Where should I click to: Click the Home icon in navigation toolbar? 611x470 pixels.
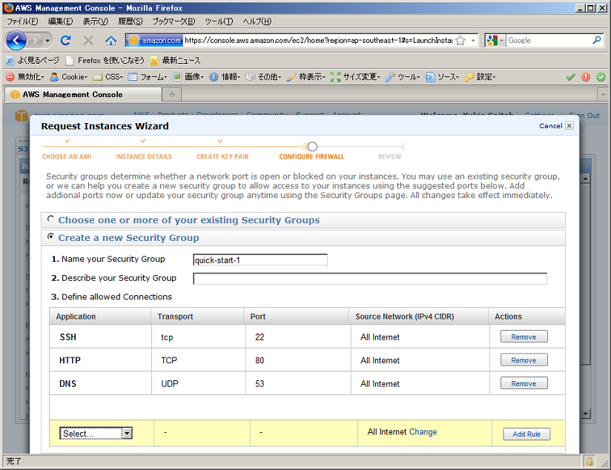110,41
